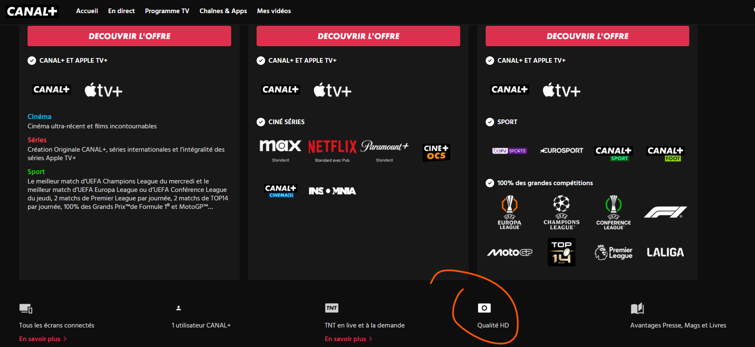Screen dimensions: 755x347
Task: Click the Premier League logo
Action: coord(613,253)
